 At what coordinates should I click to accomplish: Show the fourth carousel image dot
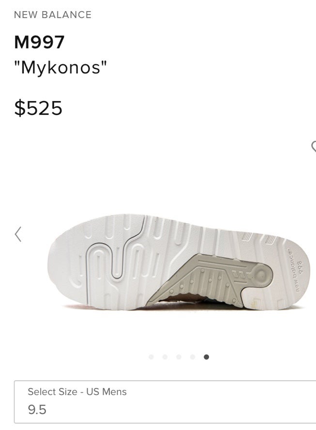(193, 357)
